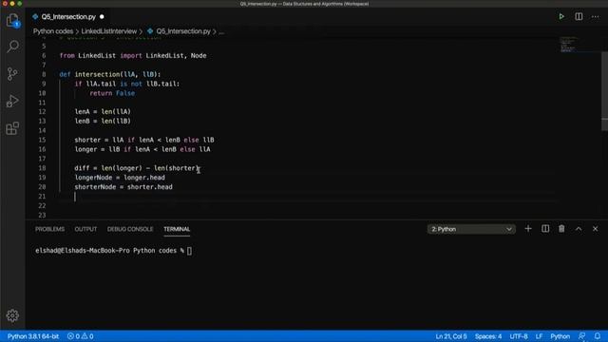The height and width of the screenshot is (342, 608).
Task: Click 'lenB = len(llB)' line
Action: click(103, 121)
